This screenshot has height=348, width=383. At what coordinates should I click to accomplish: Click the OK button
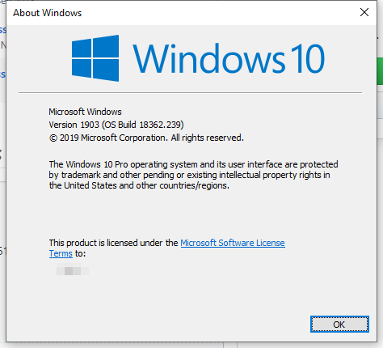[339, 324]
